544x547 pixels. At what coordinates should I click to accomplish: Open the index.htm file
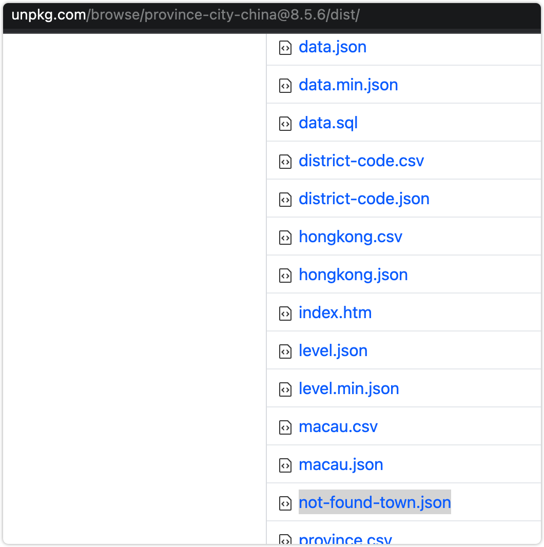(x=335, y=312)
